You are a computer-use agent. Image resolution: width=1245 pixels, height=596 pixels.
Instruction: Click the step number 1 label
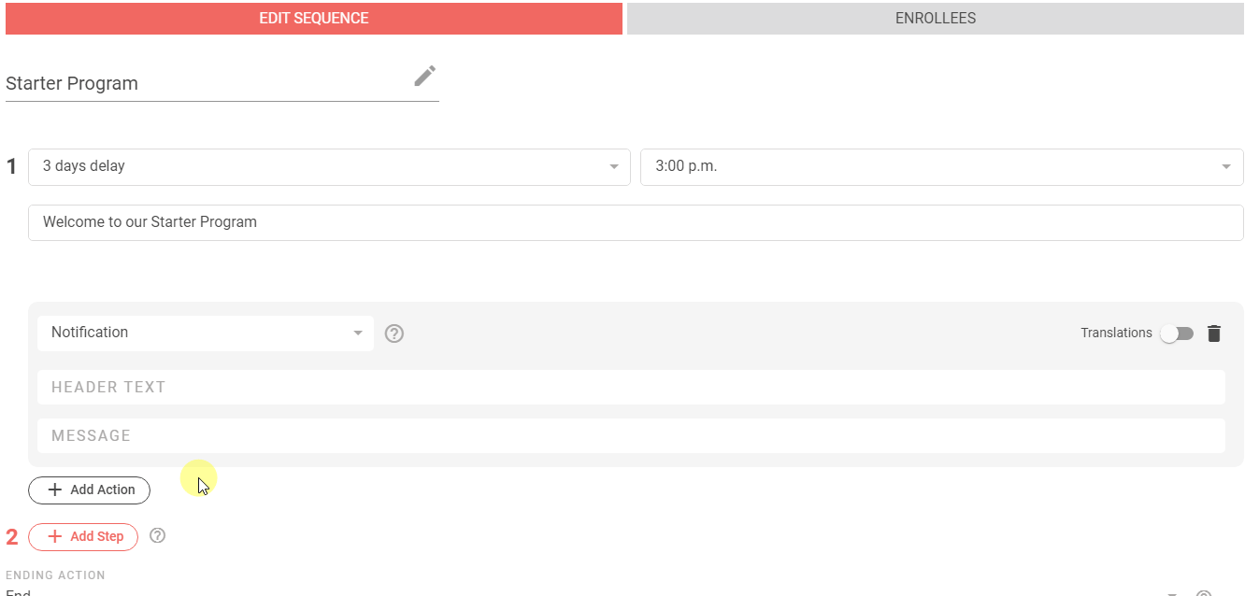pos(12,167)
